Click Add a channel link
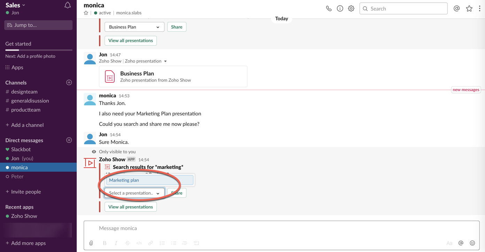 (x=24, y=125)
